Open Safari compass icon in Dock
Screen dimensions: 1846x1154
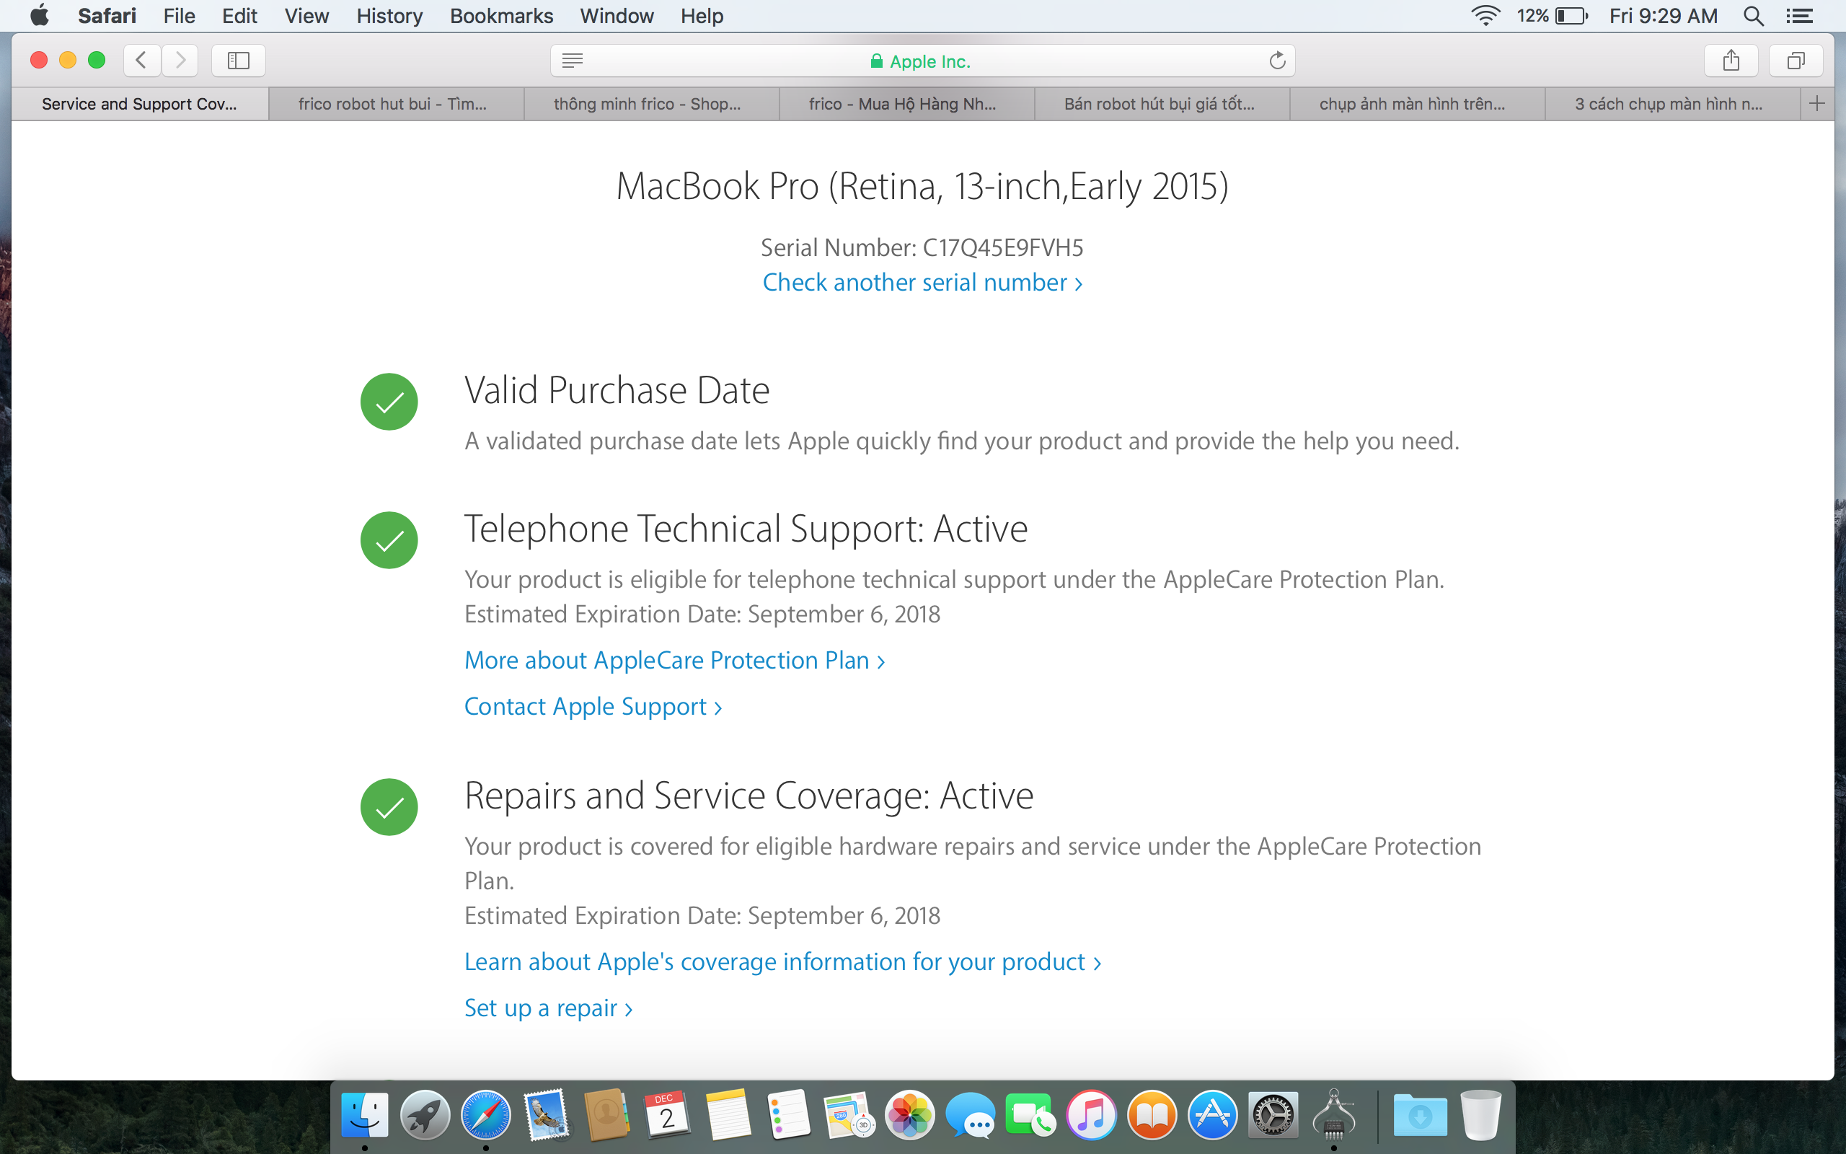(485, 1115)
